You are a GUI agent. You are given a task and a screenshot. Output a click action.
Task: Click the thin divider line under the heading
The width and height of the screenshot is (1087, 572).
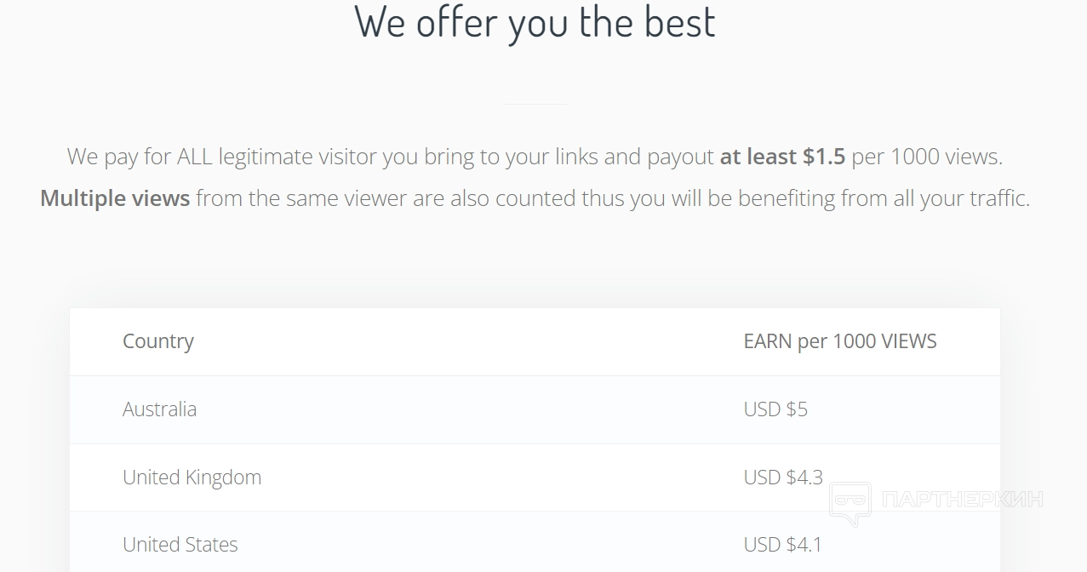click(x=535, y=104)
